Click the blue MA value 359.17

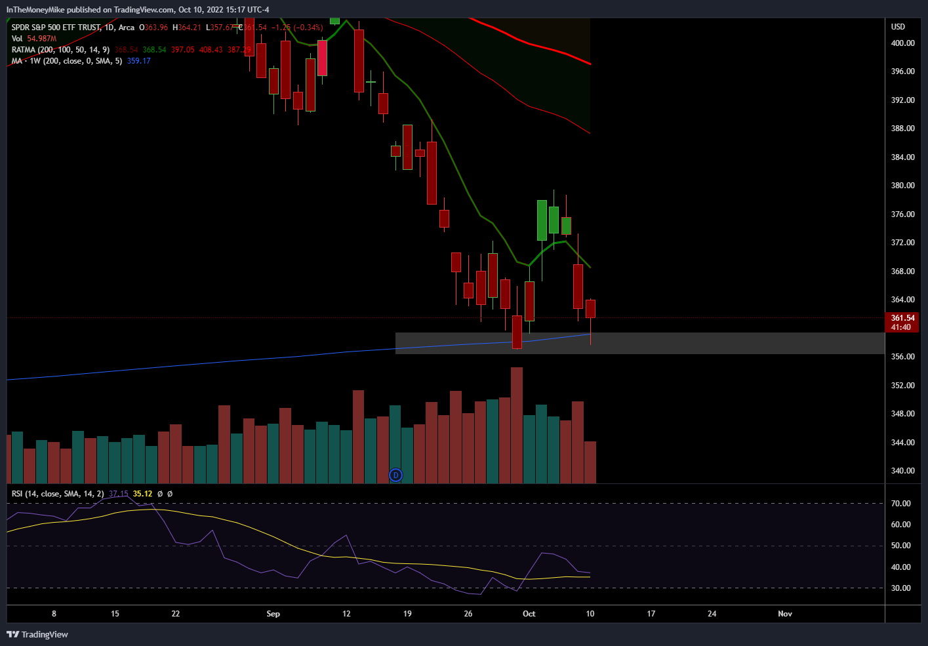tap(138, 61)
